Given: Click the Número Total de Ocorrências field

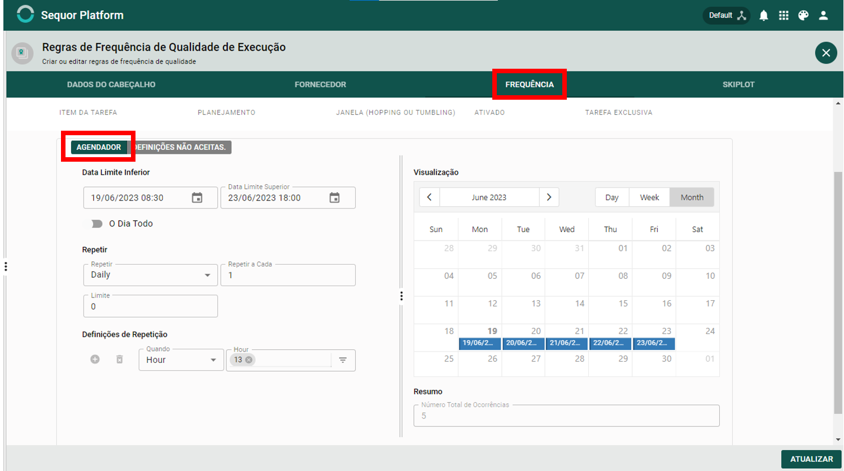Looking at the screenshot, I should [x=566, y=416].
